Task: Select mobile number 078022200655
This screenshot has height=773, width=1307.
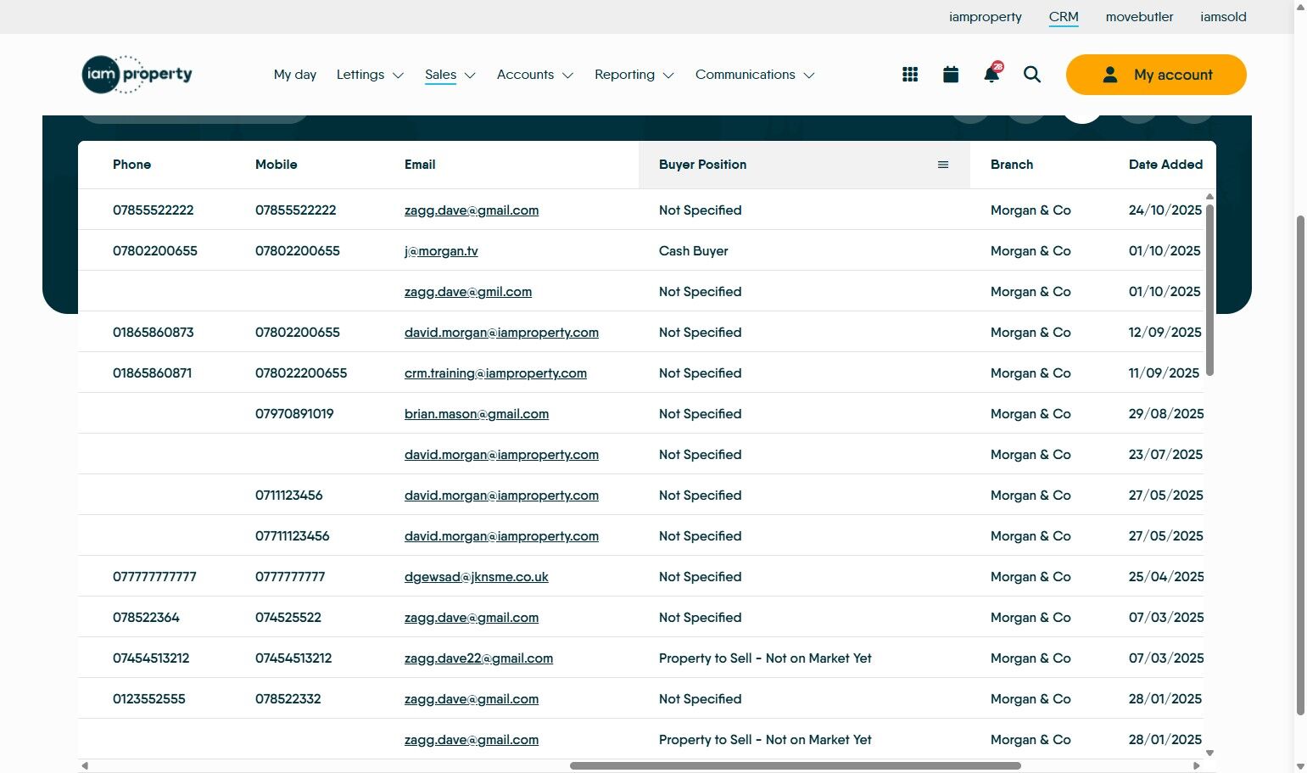Action: 301,373
